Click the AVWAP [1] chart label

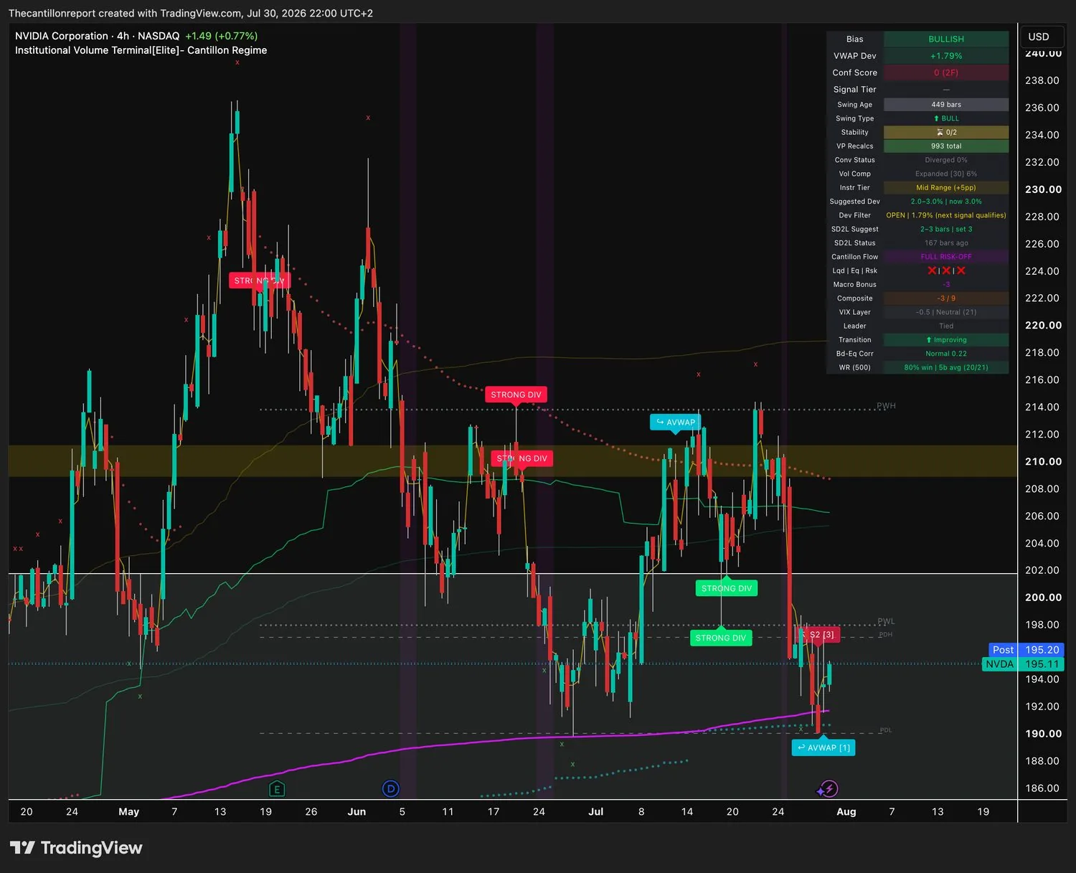(x=823, y=747)
